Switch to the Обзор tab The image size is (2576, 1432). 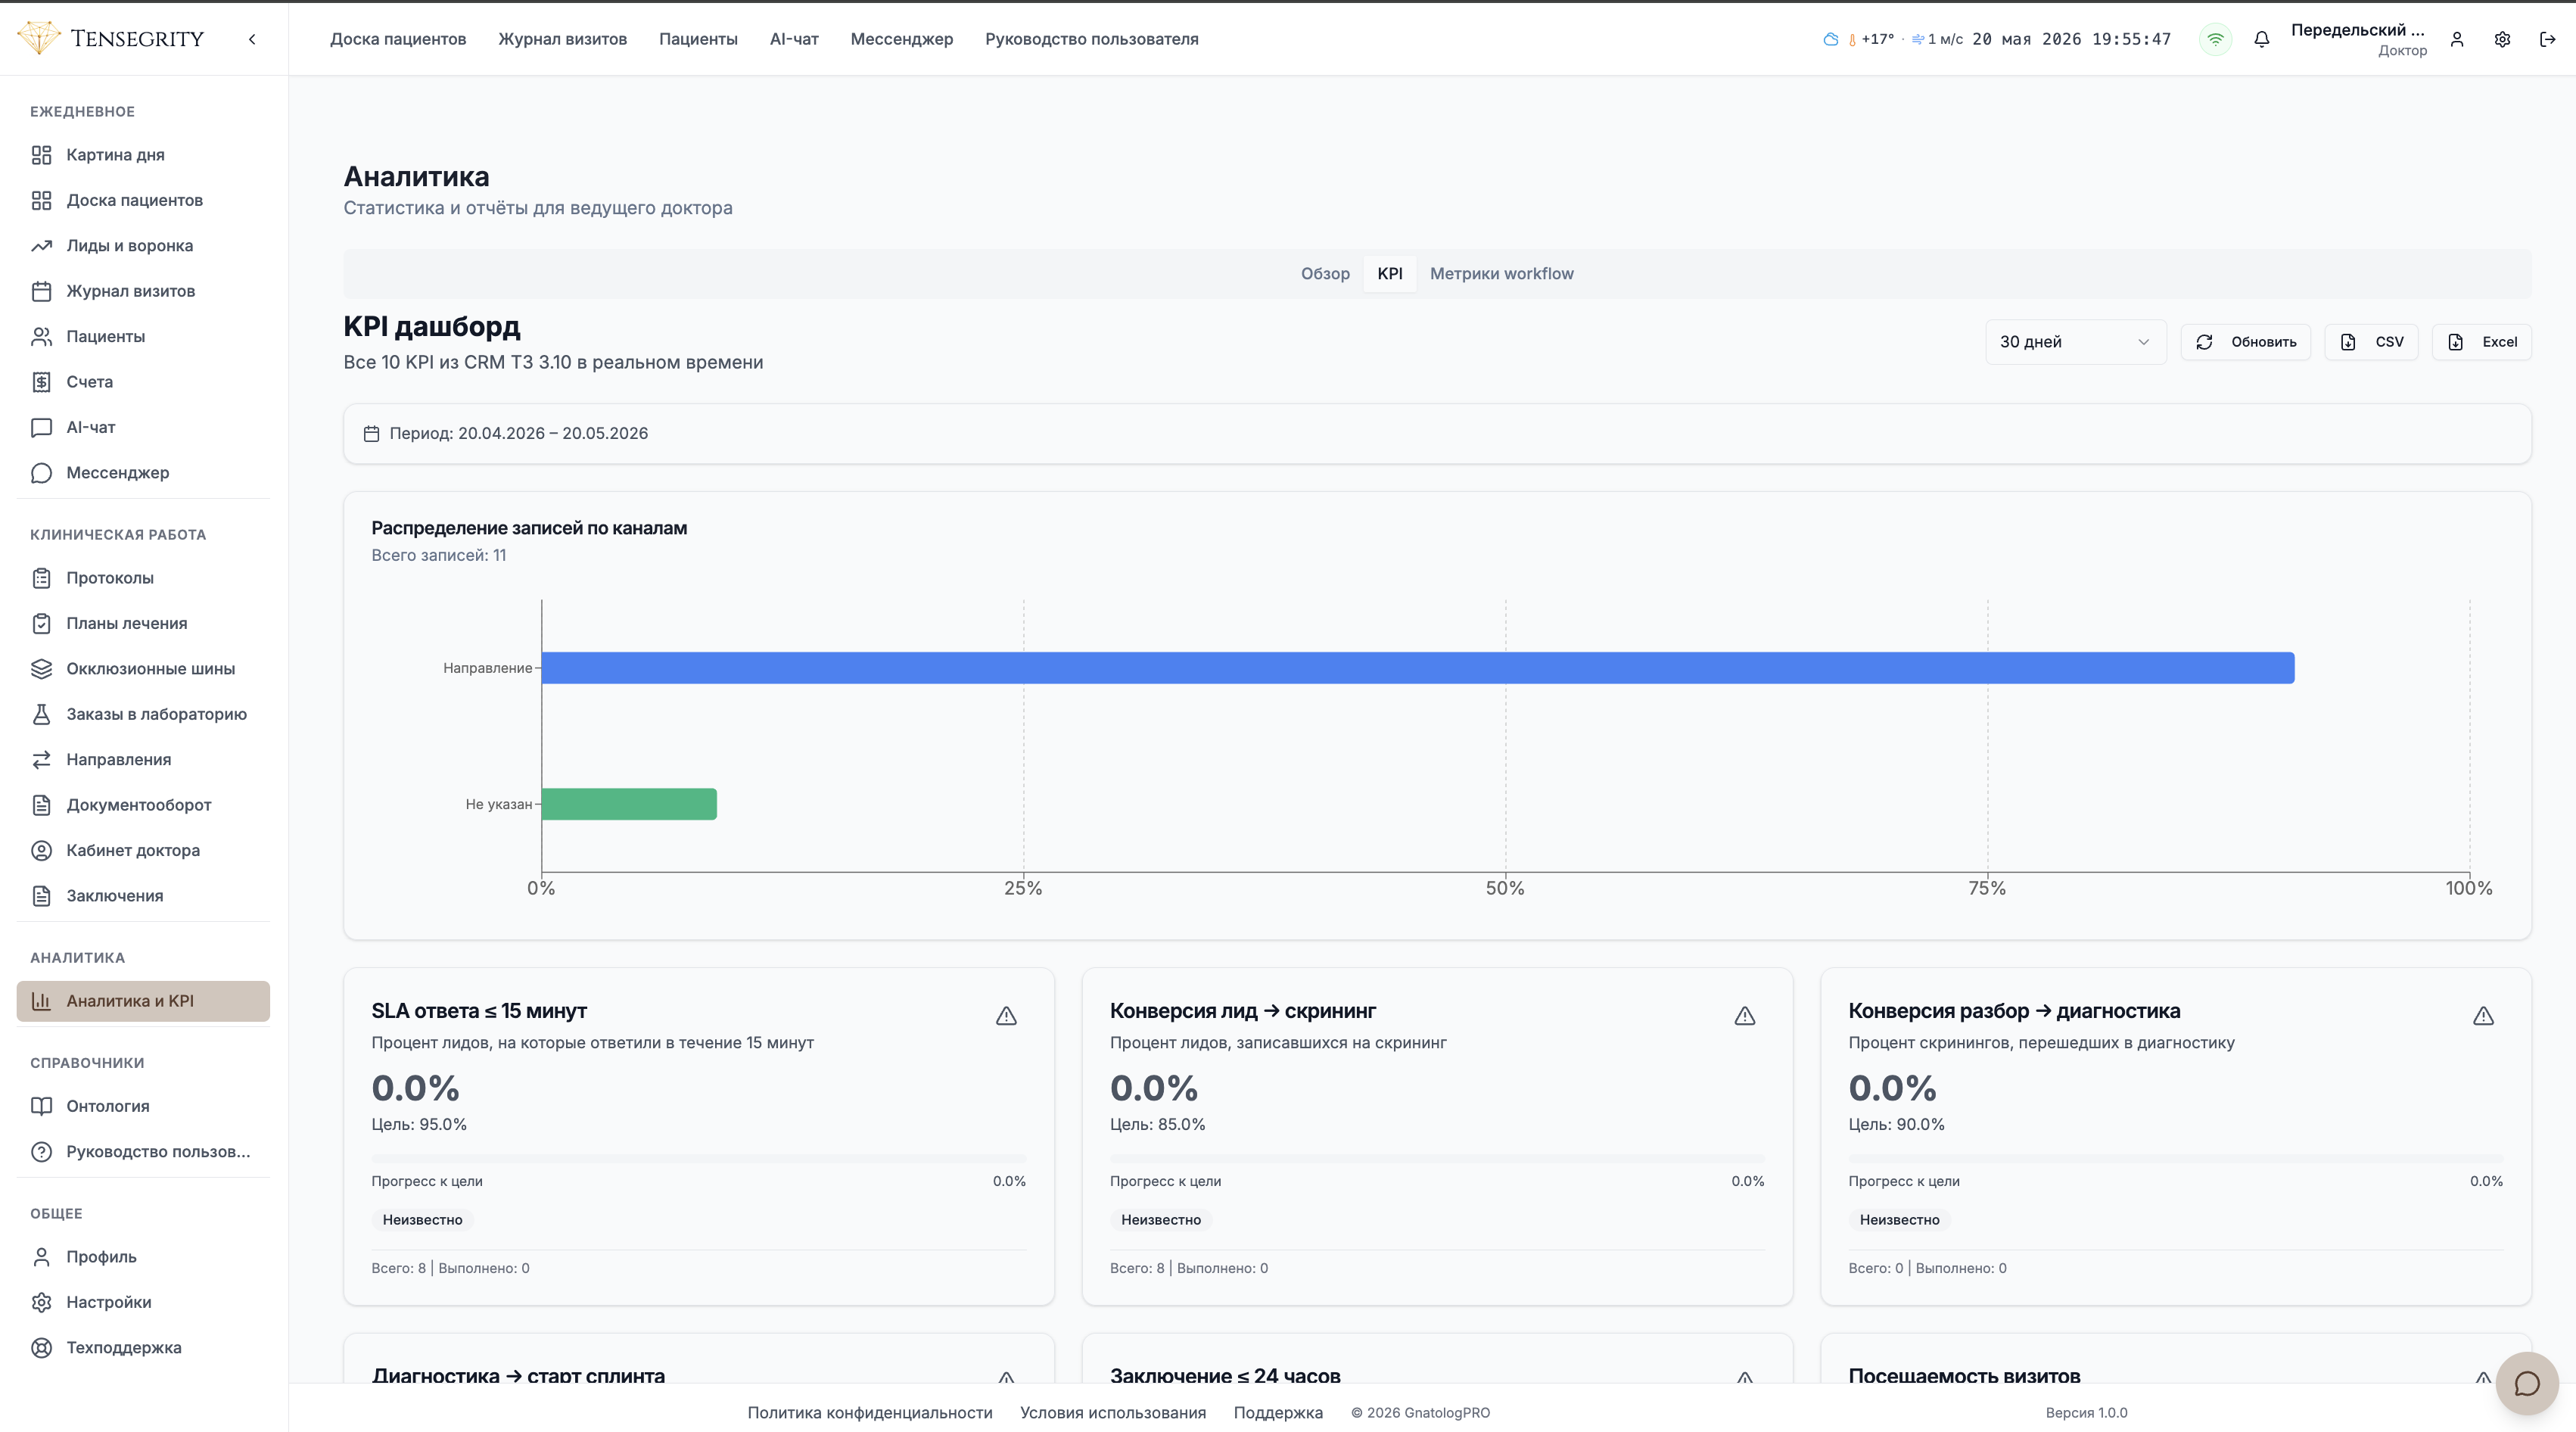pyautogui.click(x=1325, y=274)
